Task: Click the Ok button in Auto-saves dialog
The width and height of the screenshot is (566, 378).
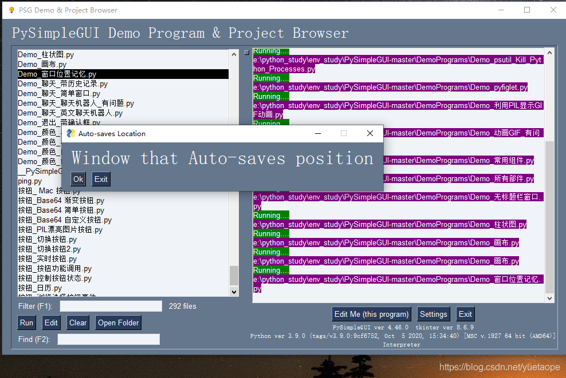Action: tap(78, 179)
